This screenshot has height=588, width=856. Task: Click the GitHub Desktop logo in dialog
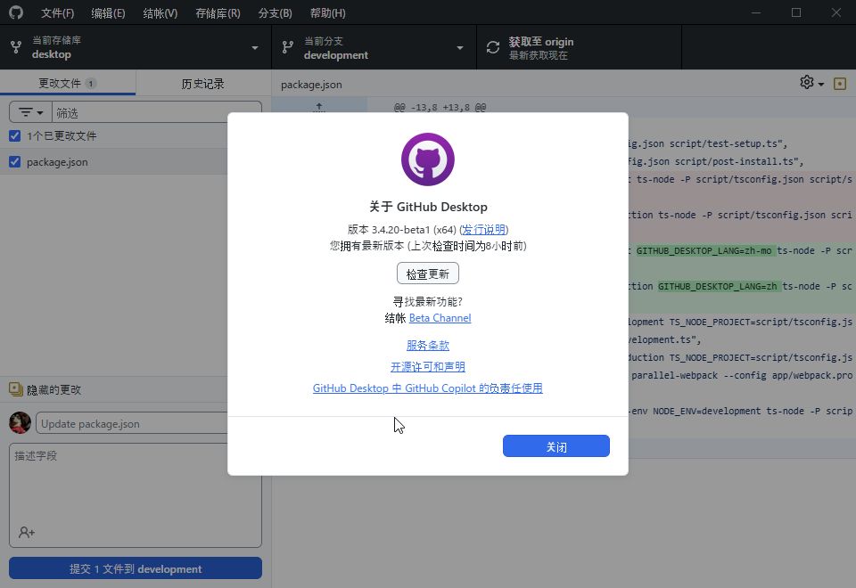click(428, 159)
